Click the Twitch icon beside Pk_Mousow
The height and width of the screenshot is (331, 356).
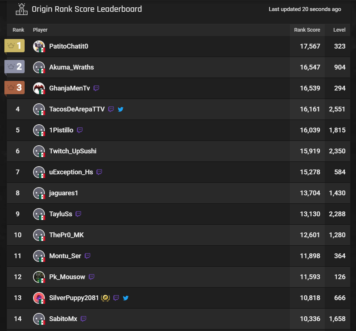tap(91, 277)
